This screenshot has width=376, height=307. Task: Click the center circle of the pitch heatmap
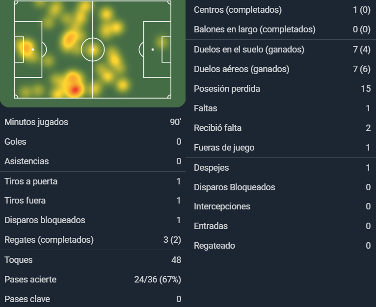pyautogui.click(x=93, y=50)
